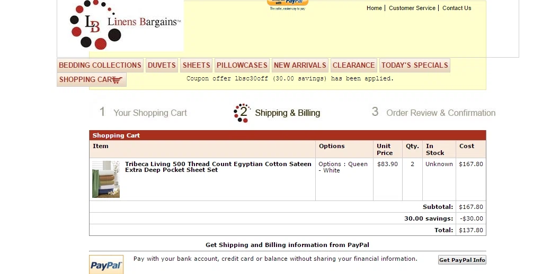Go to the Duvets category
Screen dimensions: 551x274
162,65
